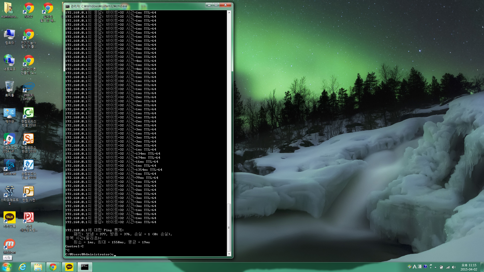Select the 휴지통 recycle bin icon
Screen dimensions: 484x272
(x=10, y=89)
